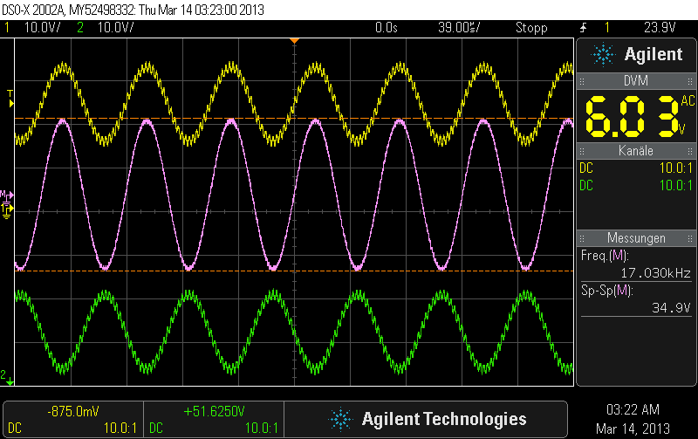Click green channel 2 DC 10.0:1 row

click(x=636, y=185)
